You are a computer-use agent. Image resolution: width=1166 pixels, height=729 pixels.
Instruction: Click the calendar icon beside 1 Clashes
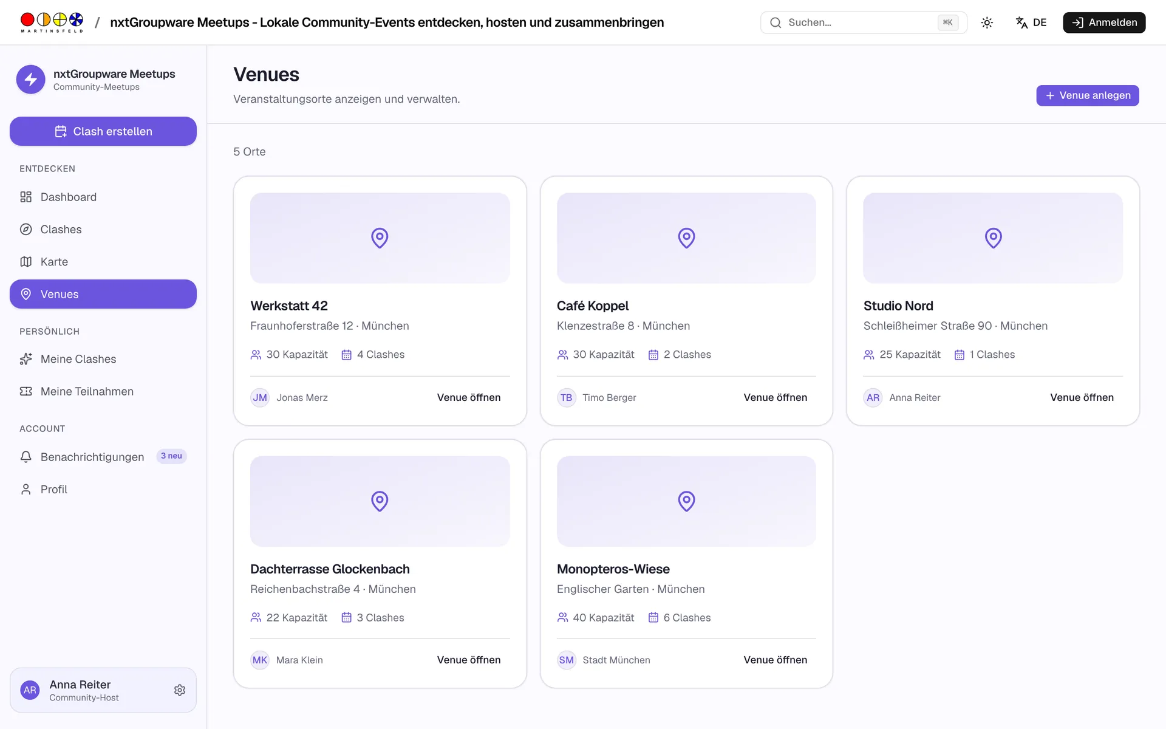(x=959, y=355)
